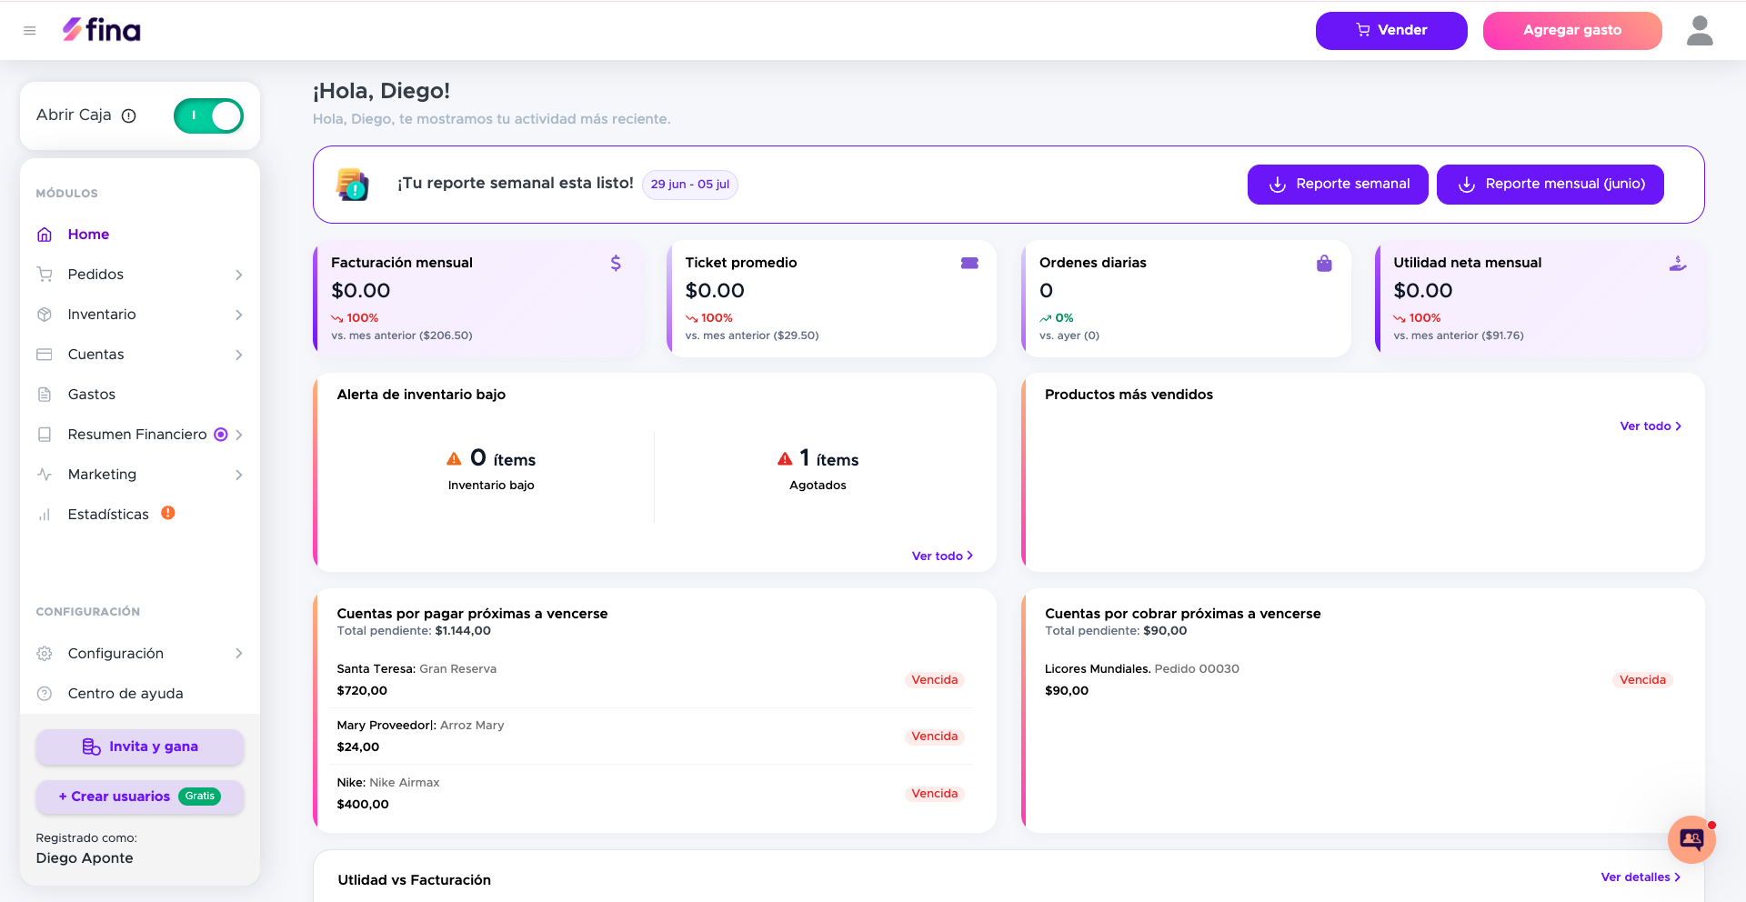Click the Facturación mensual card

point(478,299)
